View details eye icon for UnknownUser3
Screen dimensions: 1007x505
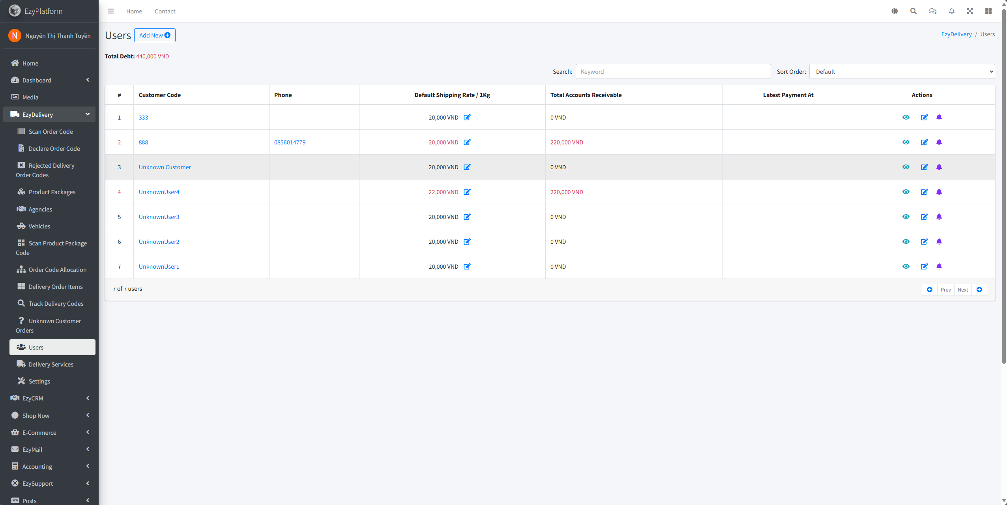coord(906,217)
